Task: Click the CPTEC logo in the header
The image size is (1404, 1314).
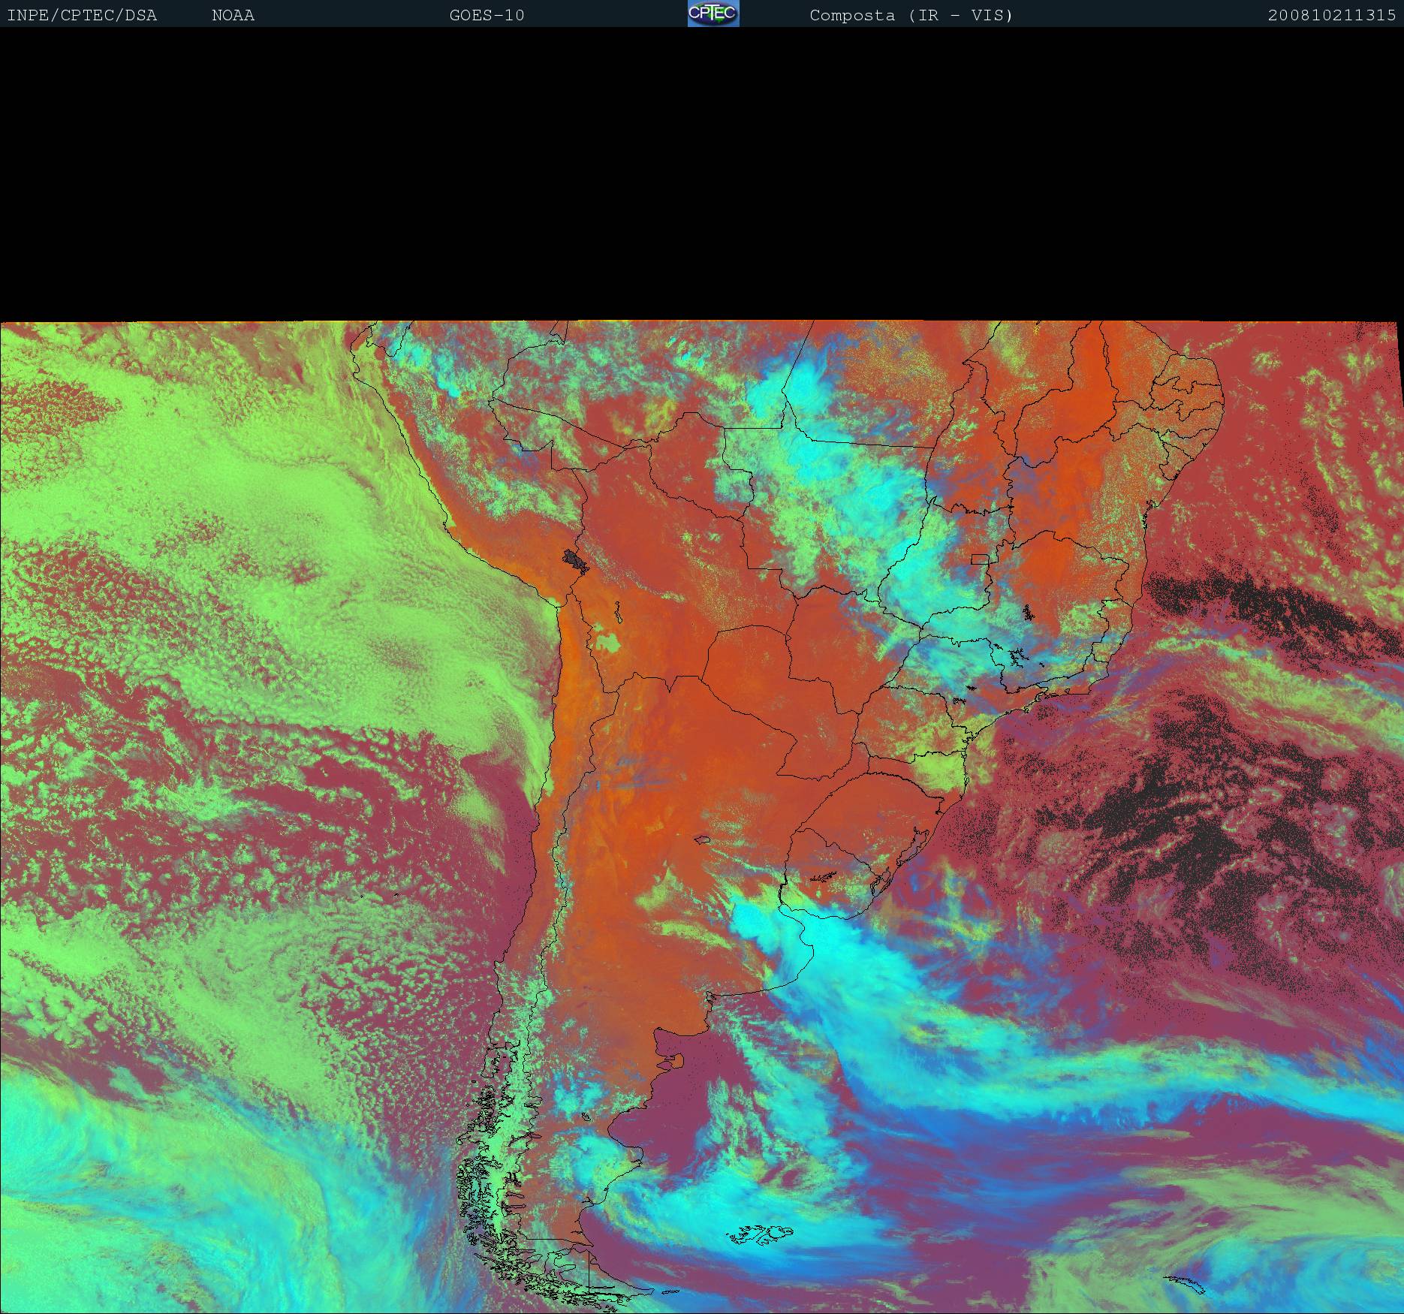Action: (713, 14)
